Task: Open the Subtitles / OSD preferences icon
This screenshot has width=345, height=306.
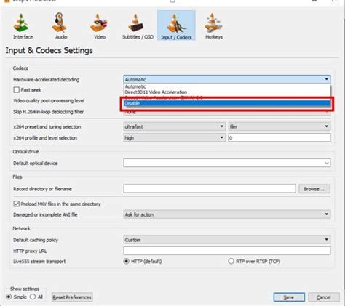Action: [138, 26]
